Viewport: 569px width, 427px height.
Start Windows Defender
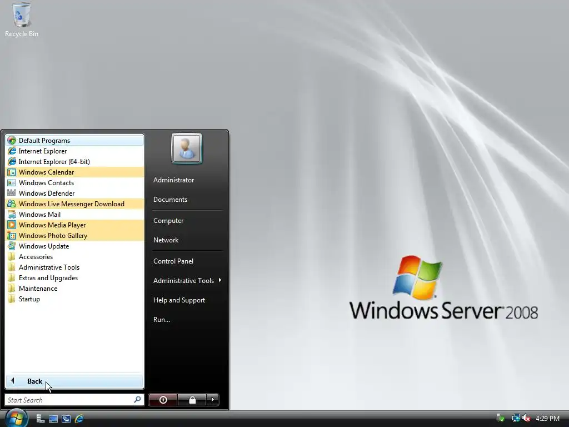point(75,193)
